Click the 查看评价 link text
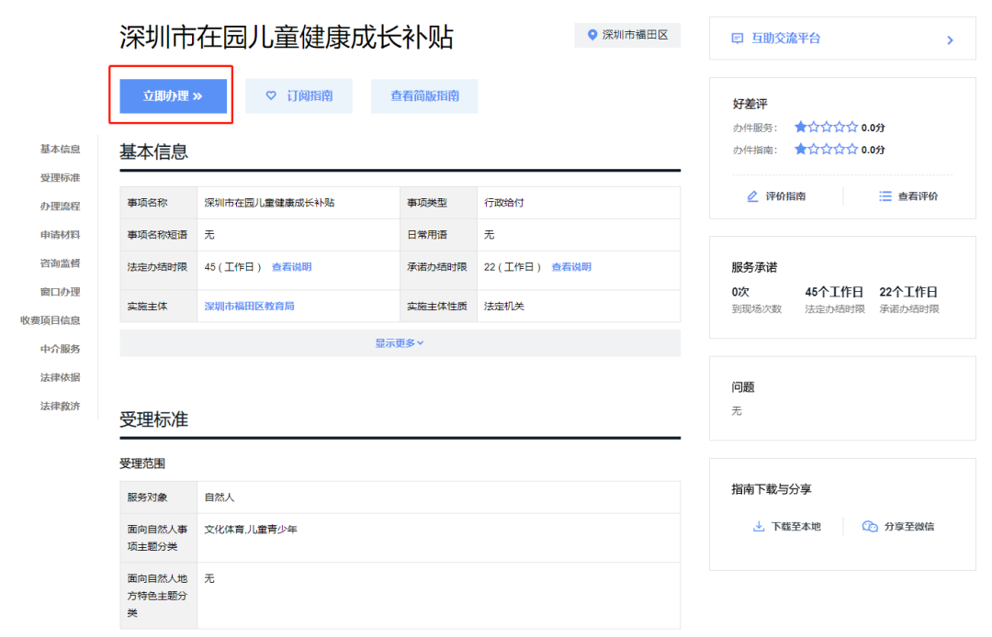 pos(918,196)
